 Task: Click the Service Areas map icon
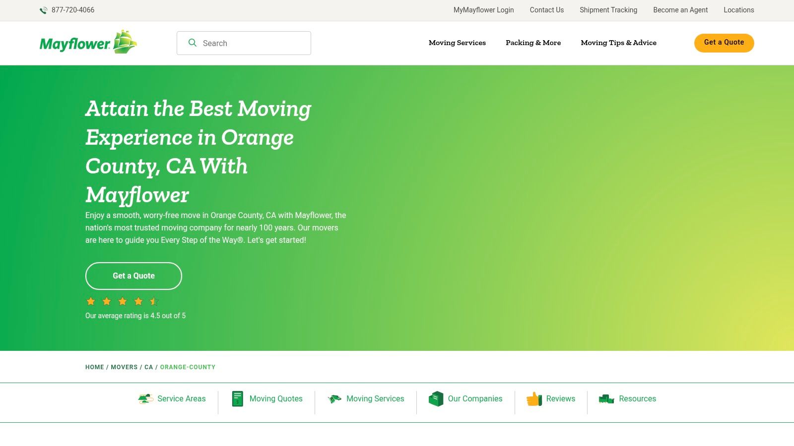146,399
